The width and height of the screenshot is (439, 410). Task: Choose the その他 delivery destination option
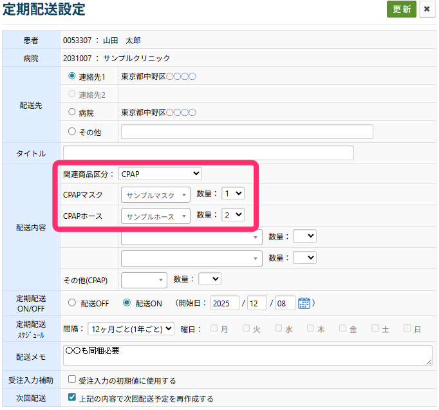coord(72,131)
